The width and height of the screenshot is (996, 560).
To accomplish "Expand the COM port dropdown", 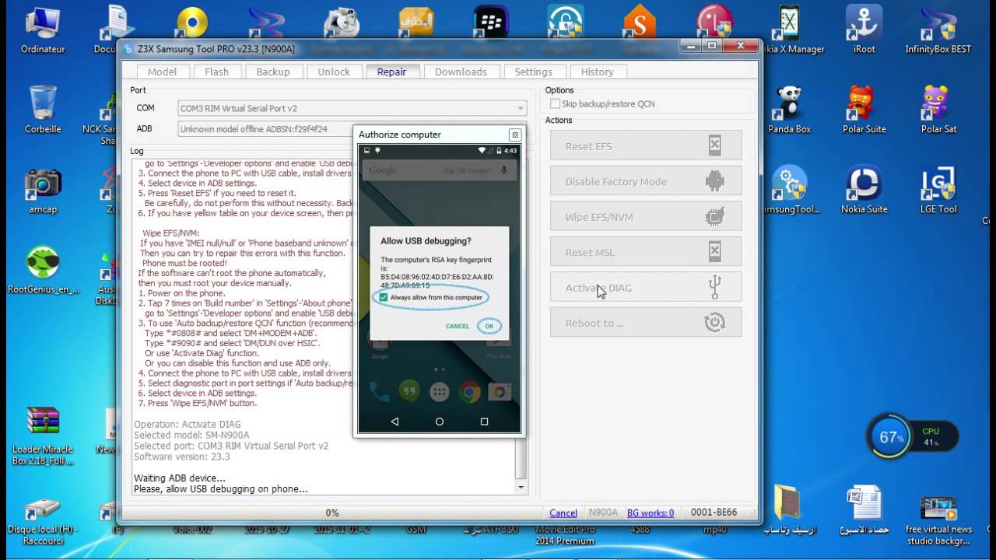I will [x=521, y=108].
